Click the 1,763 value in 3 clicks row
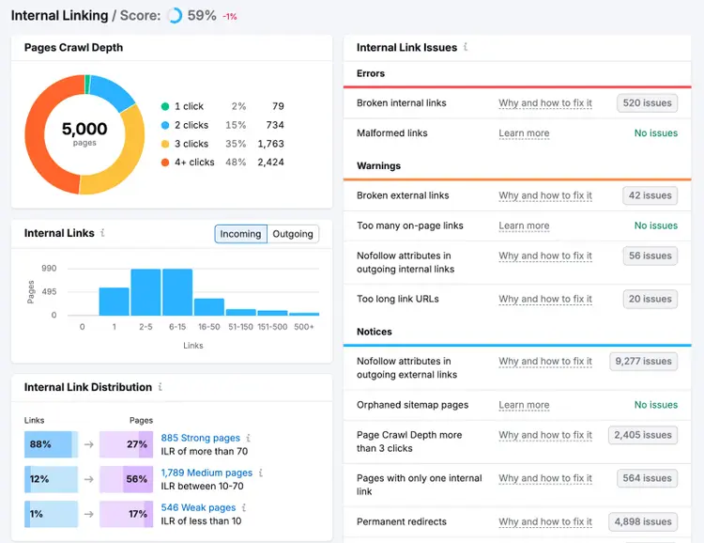Viewport: 704px width, 543px height. point(270,144)
